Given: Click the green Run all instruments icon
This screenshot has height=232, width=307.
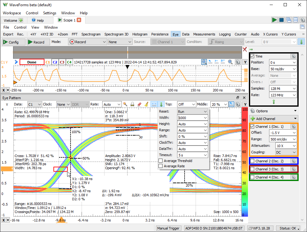Looking at the screenshot, I should coord(274,20).
